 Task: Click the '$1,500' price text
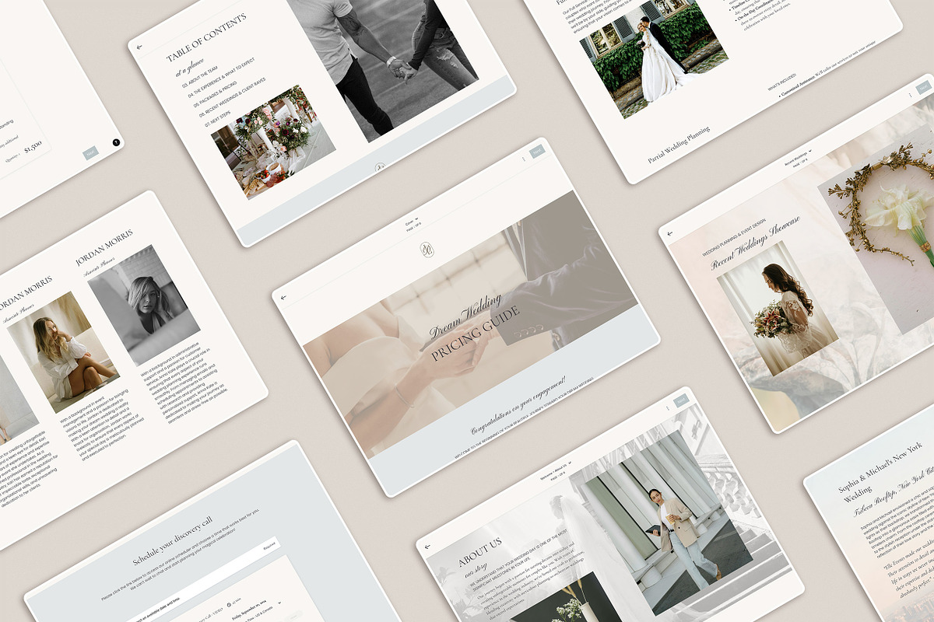point(33,147)
